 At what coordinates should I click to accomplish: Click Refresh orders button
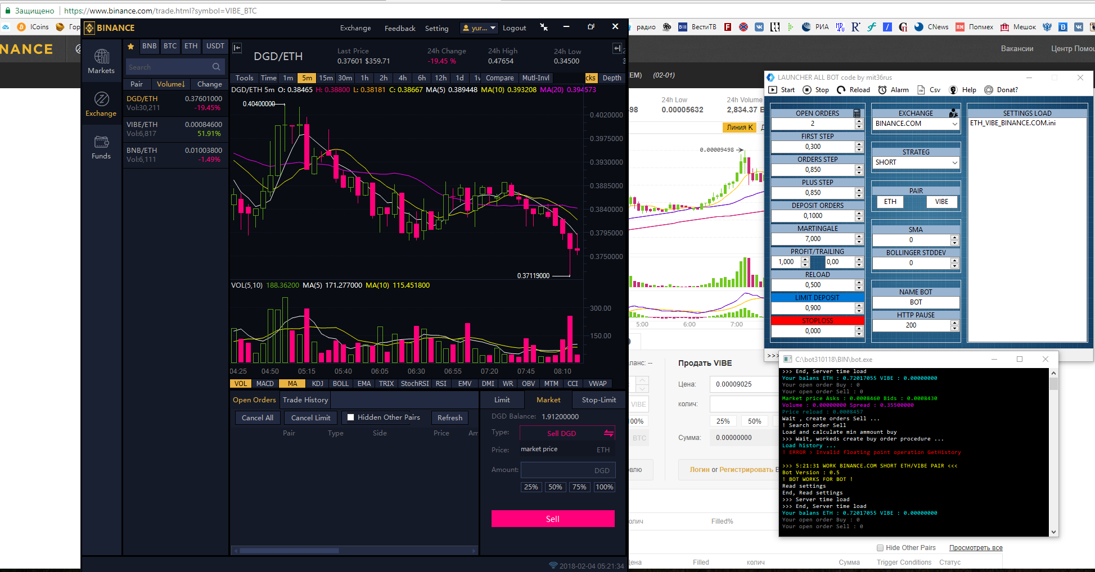coord(450,417)
